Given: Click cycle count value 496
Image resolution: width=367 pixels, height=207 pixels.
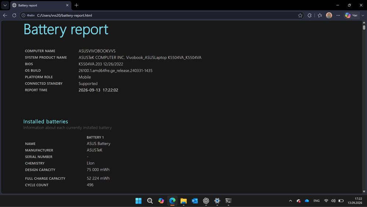Looking at the screenshot, I should pyautogui.click(x=90, y=185).
